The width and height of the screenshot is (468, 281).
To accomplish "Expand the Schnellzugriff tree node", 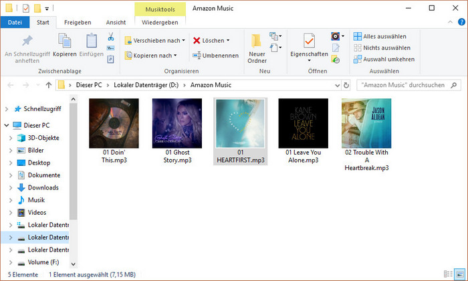I will (x=7, y=109).
